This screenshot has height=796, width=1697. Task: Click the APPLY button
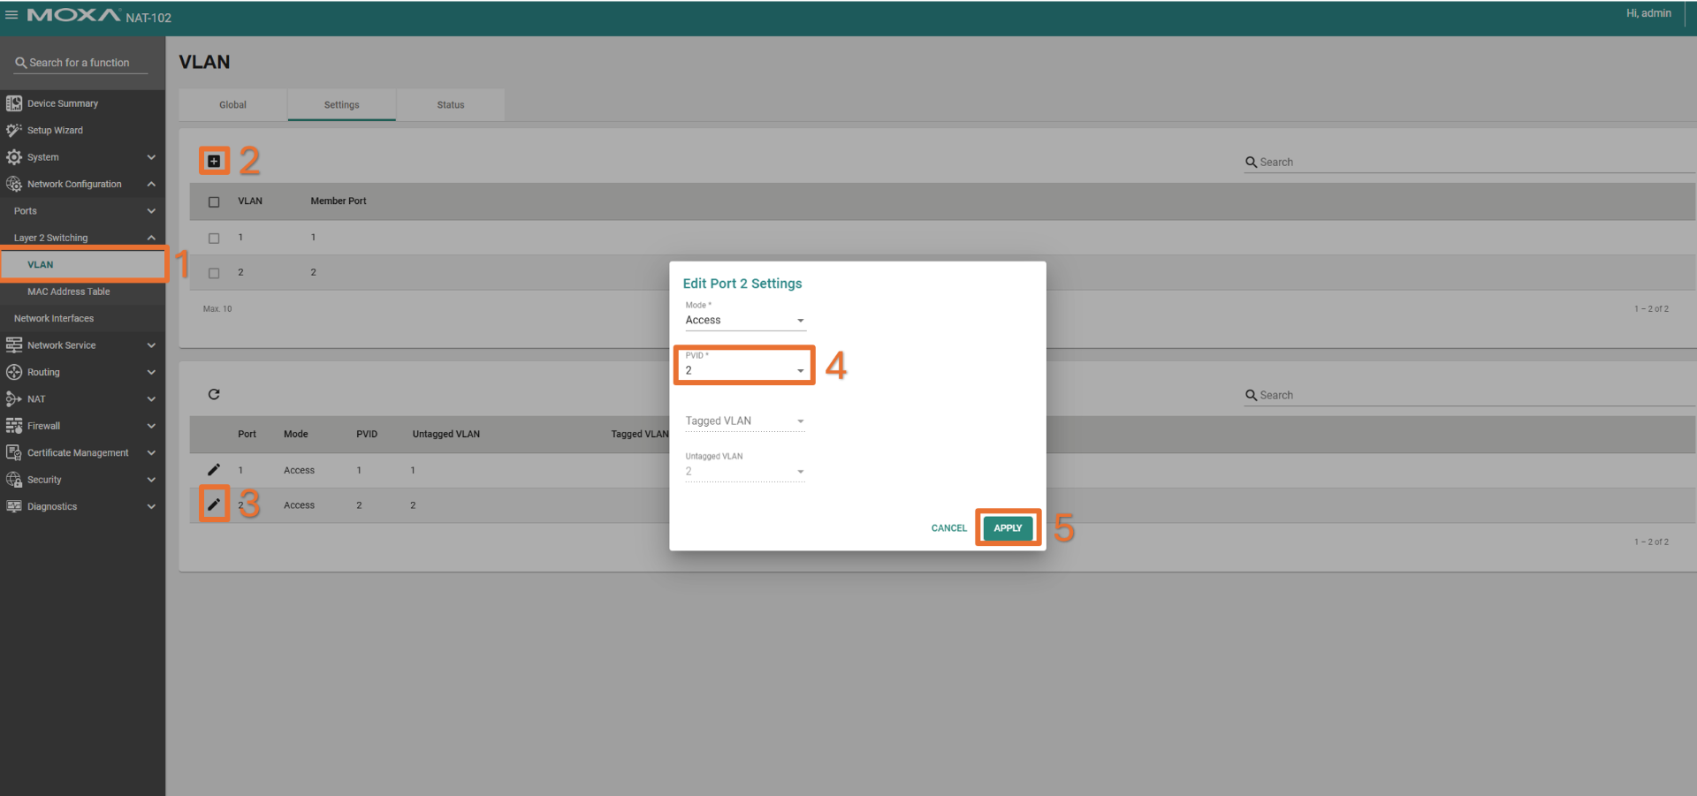[1007, 528]
